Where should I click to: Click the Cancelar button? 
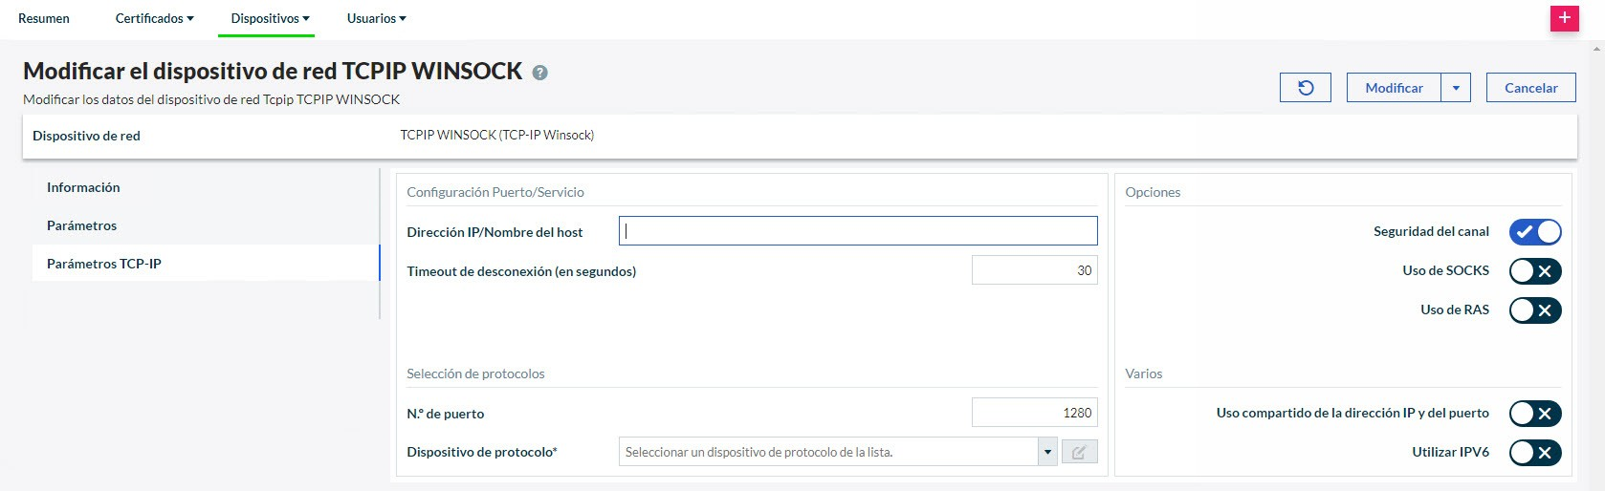pyautogui.click(x=1530, y=88)
